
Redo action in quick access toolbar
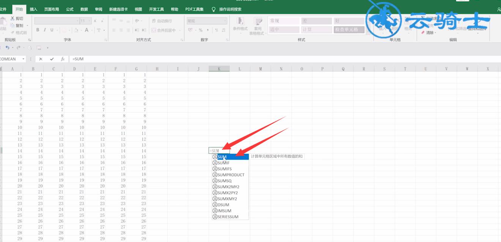pos(19,47)
